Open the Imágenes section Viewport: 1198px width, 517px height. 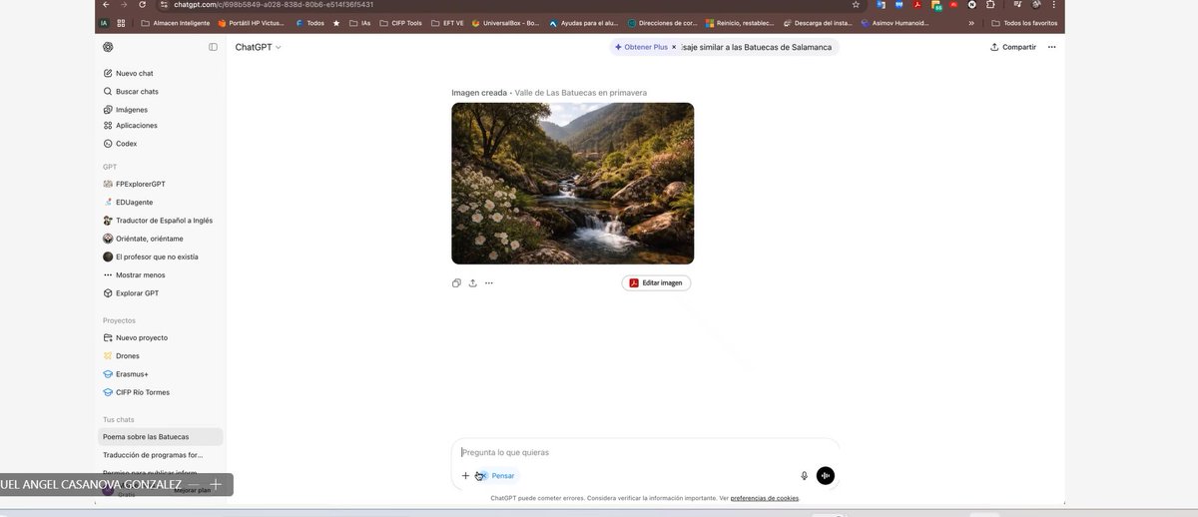coord(131,110)
